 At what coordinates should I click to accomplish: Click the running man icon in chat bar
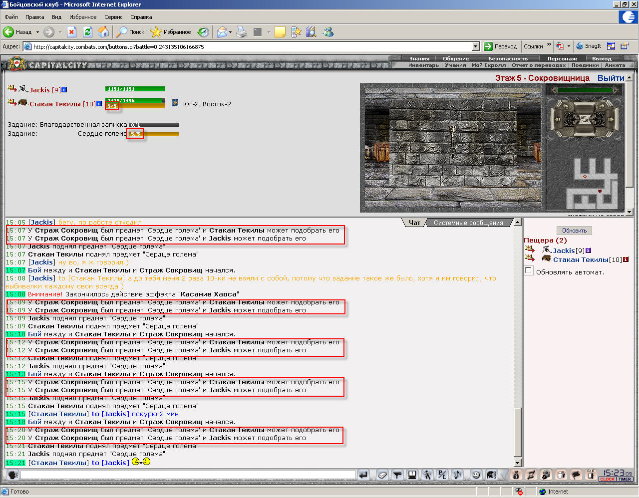pos(427,475)
